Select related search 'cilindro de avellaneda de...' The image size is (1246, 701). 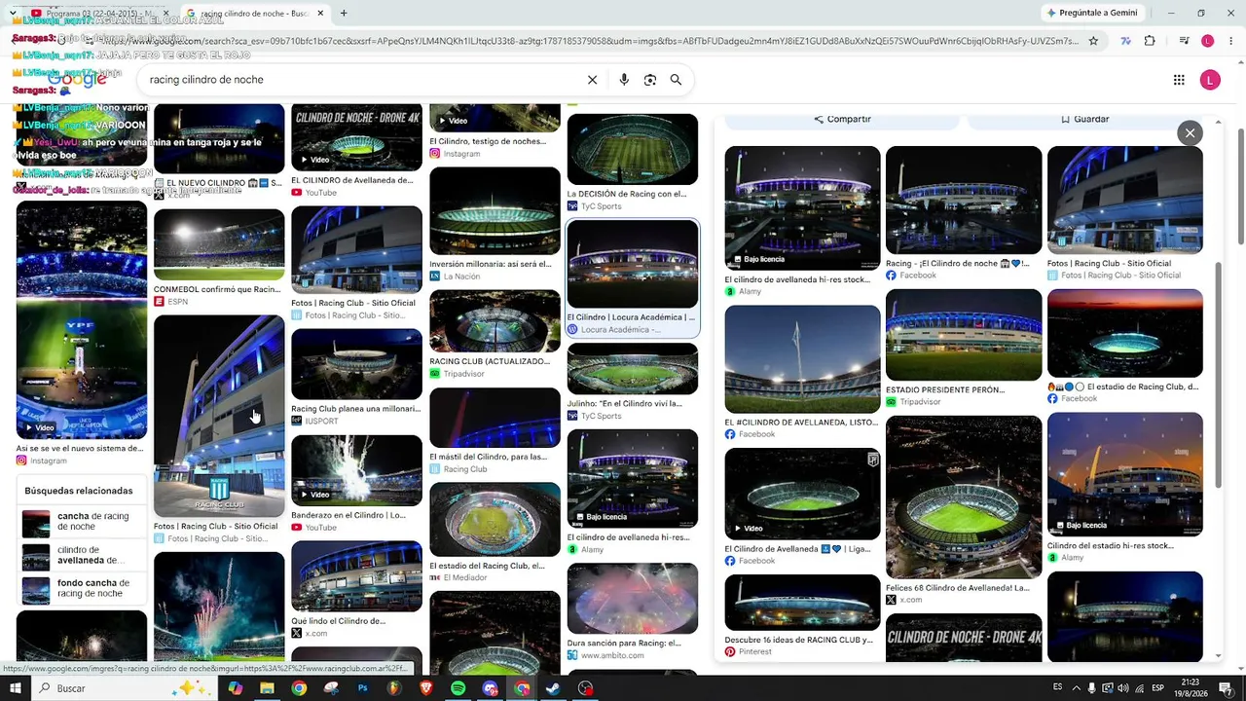(x=82, y=556)
